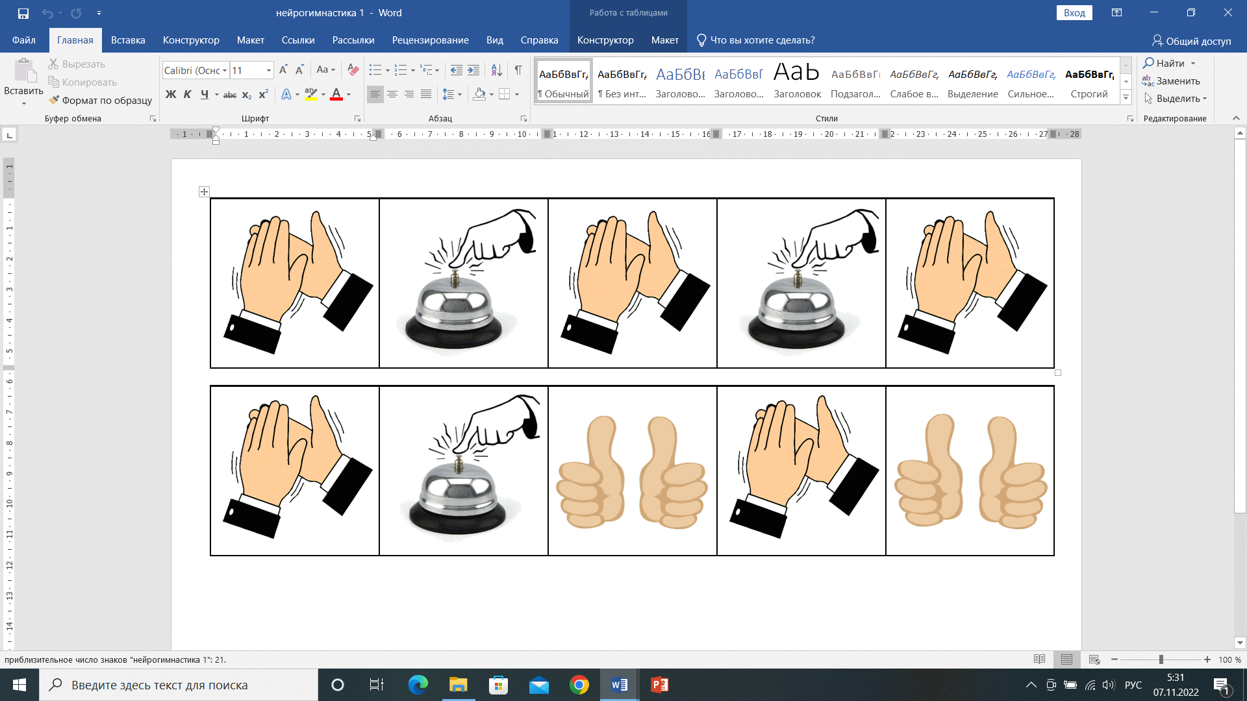Start a bulleted list
The width and height of the screenshot is (1247, 701).
pos(375,69)
